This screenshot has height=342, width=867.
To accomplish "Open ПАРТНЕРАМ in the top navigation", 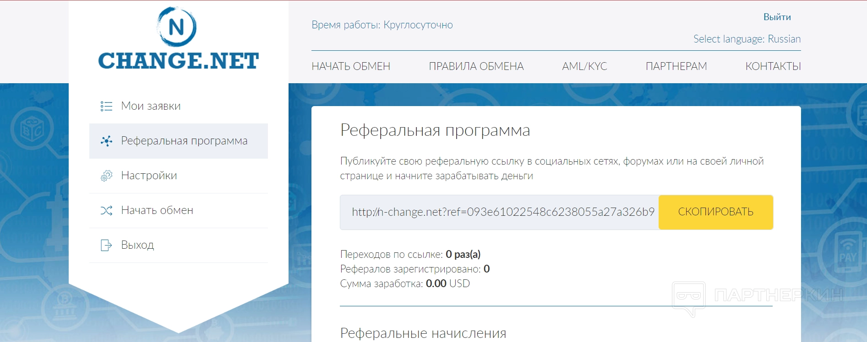I will 676,66.
